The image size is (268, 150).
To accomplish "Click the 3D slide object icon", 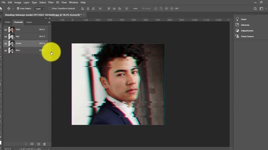I will (x=172, y=8).
